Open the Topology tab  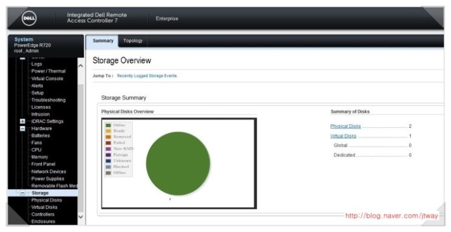133,41
